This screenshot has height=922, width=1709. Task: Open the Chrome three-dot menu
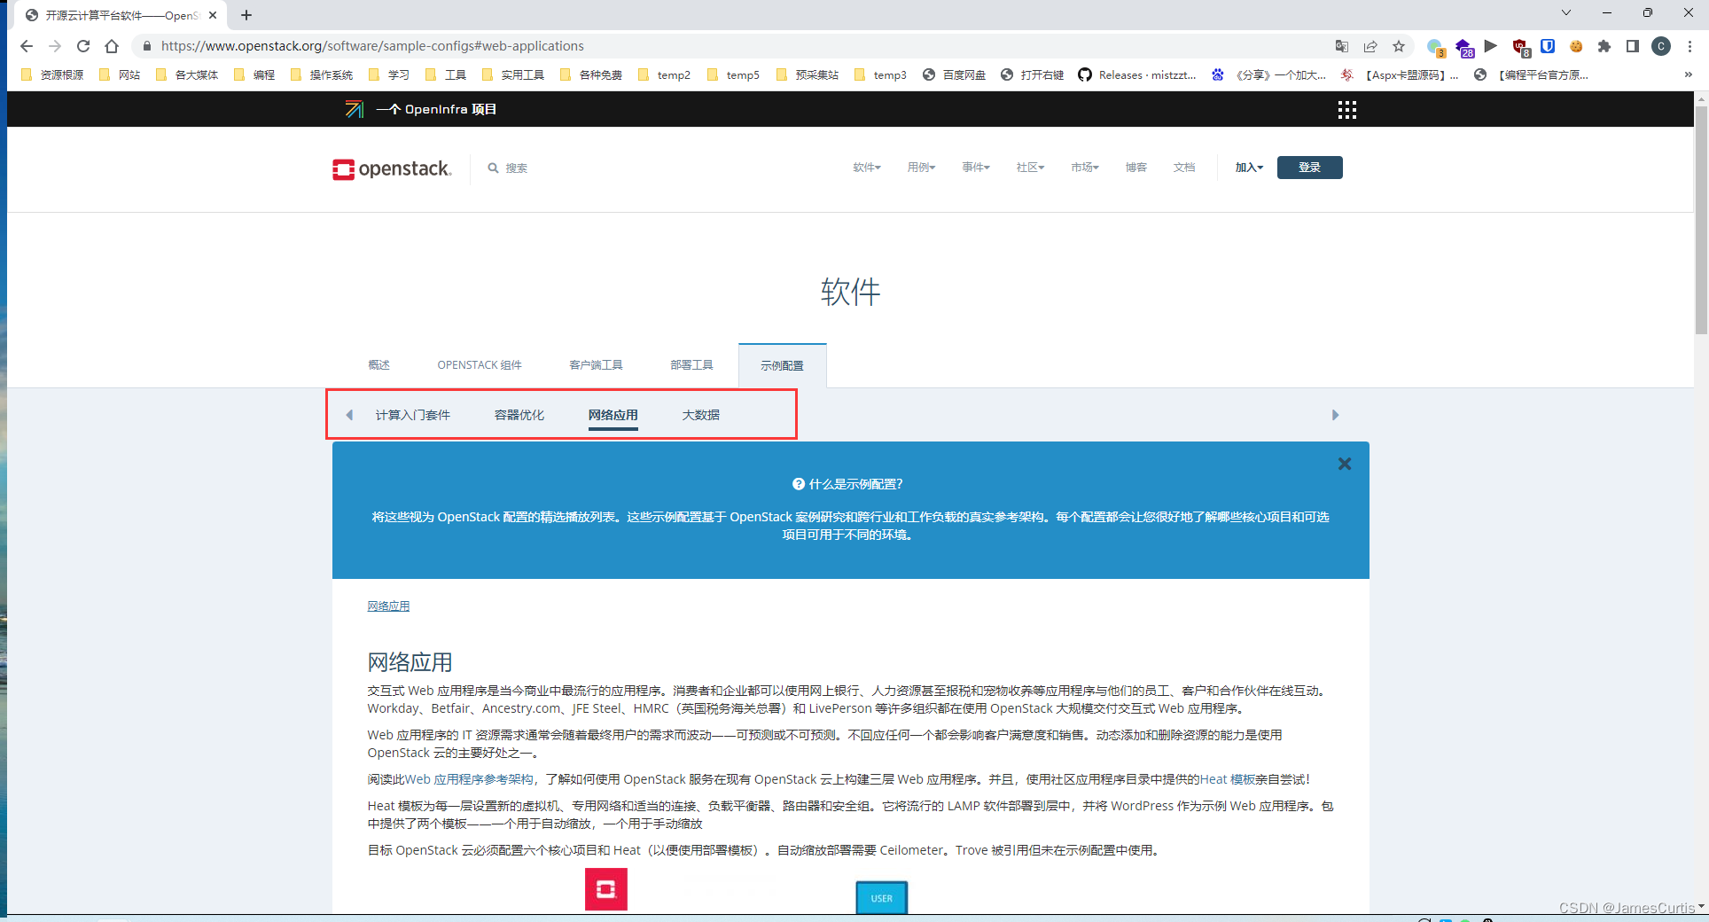tap(1690, 46)
